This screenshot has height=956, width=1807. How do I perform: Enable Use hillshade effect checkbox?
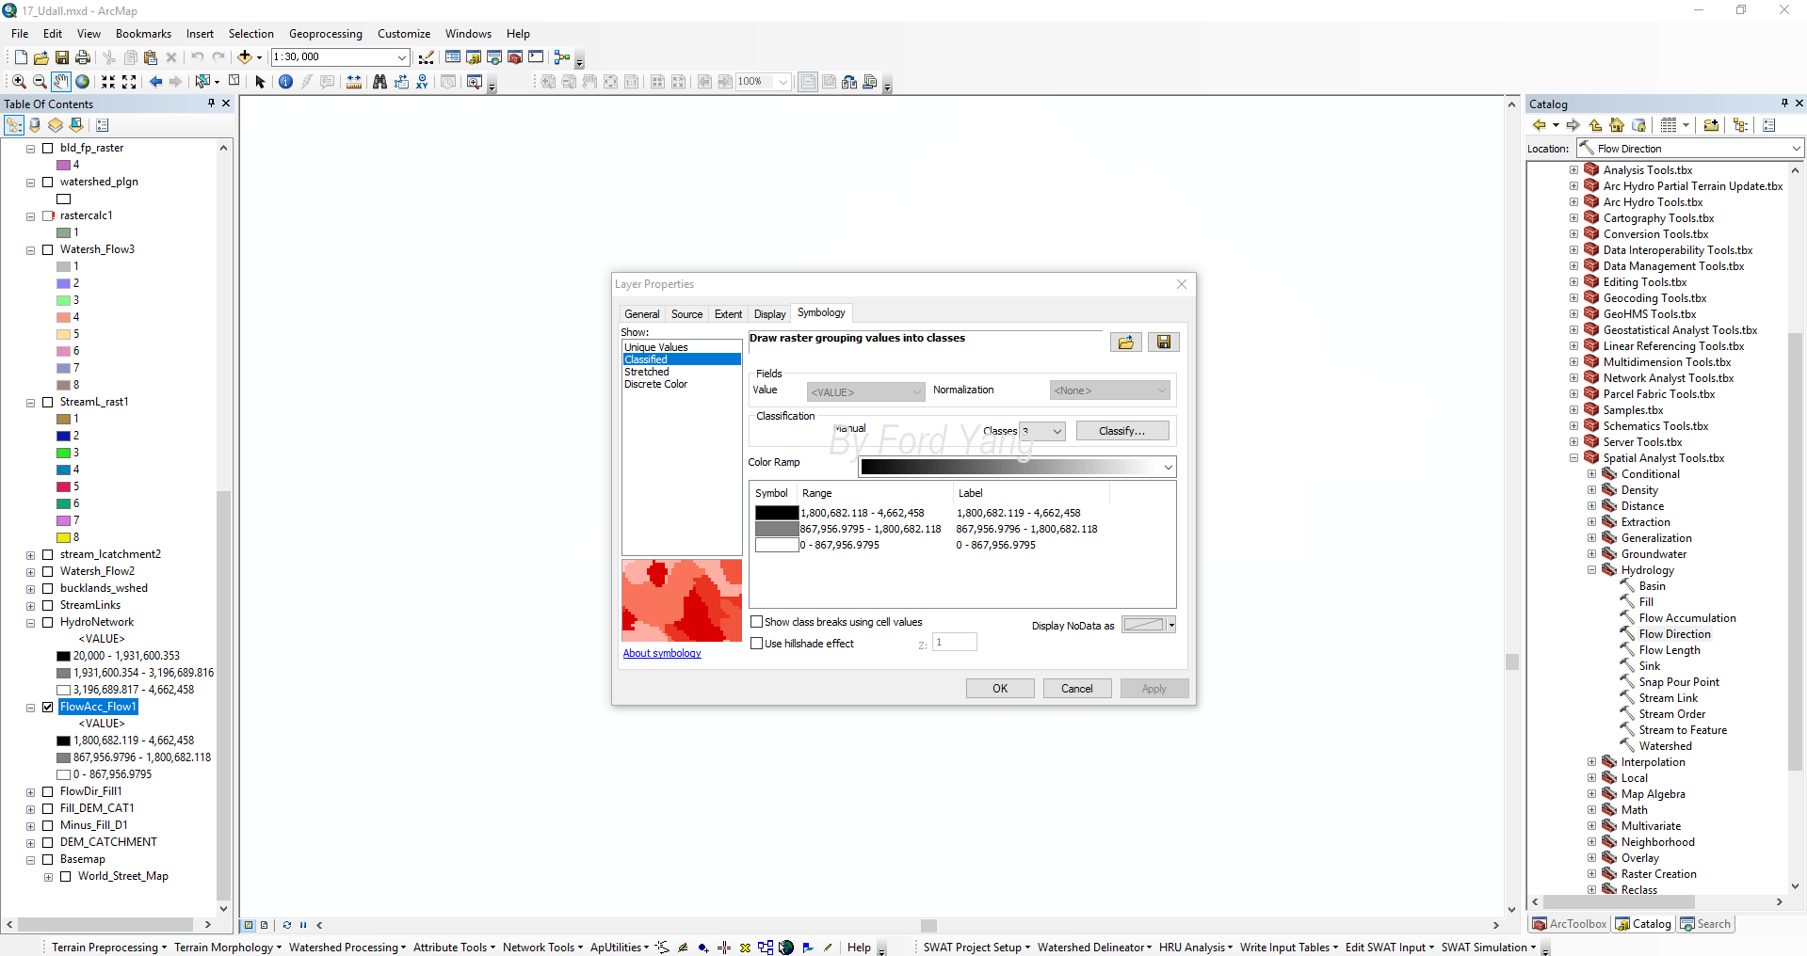tap(756, 644)
